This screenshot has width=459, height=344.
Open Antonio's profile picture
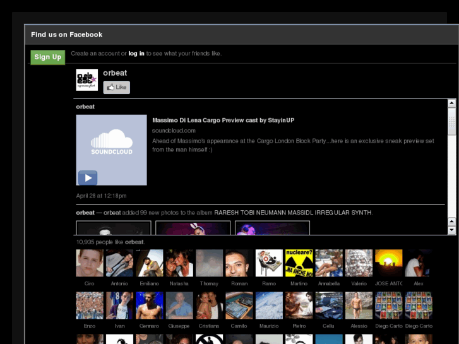pos(119,263)
